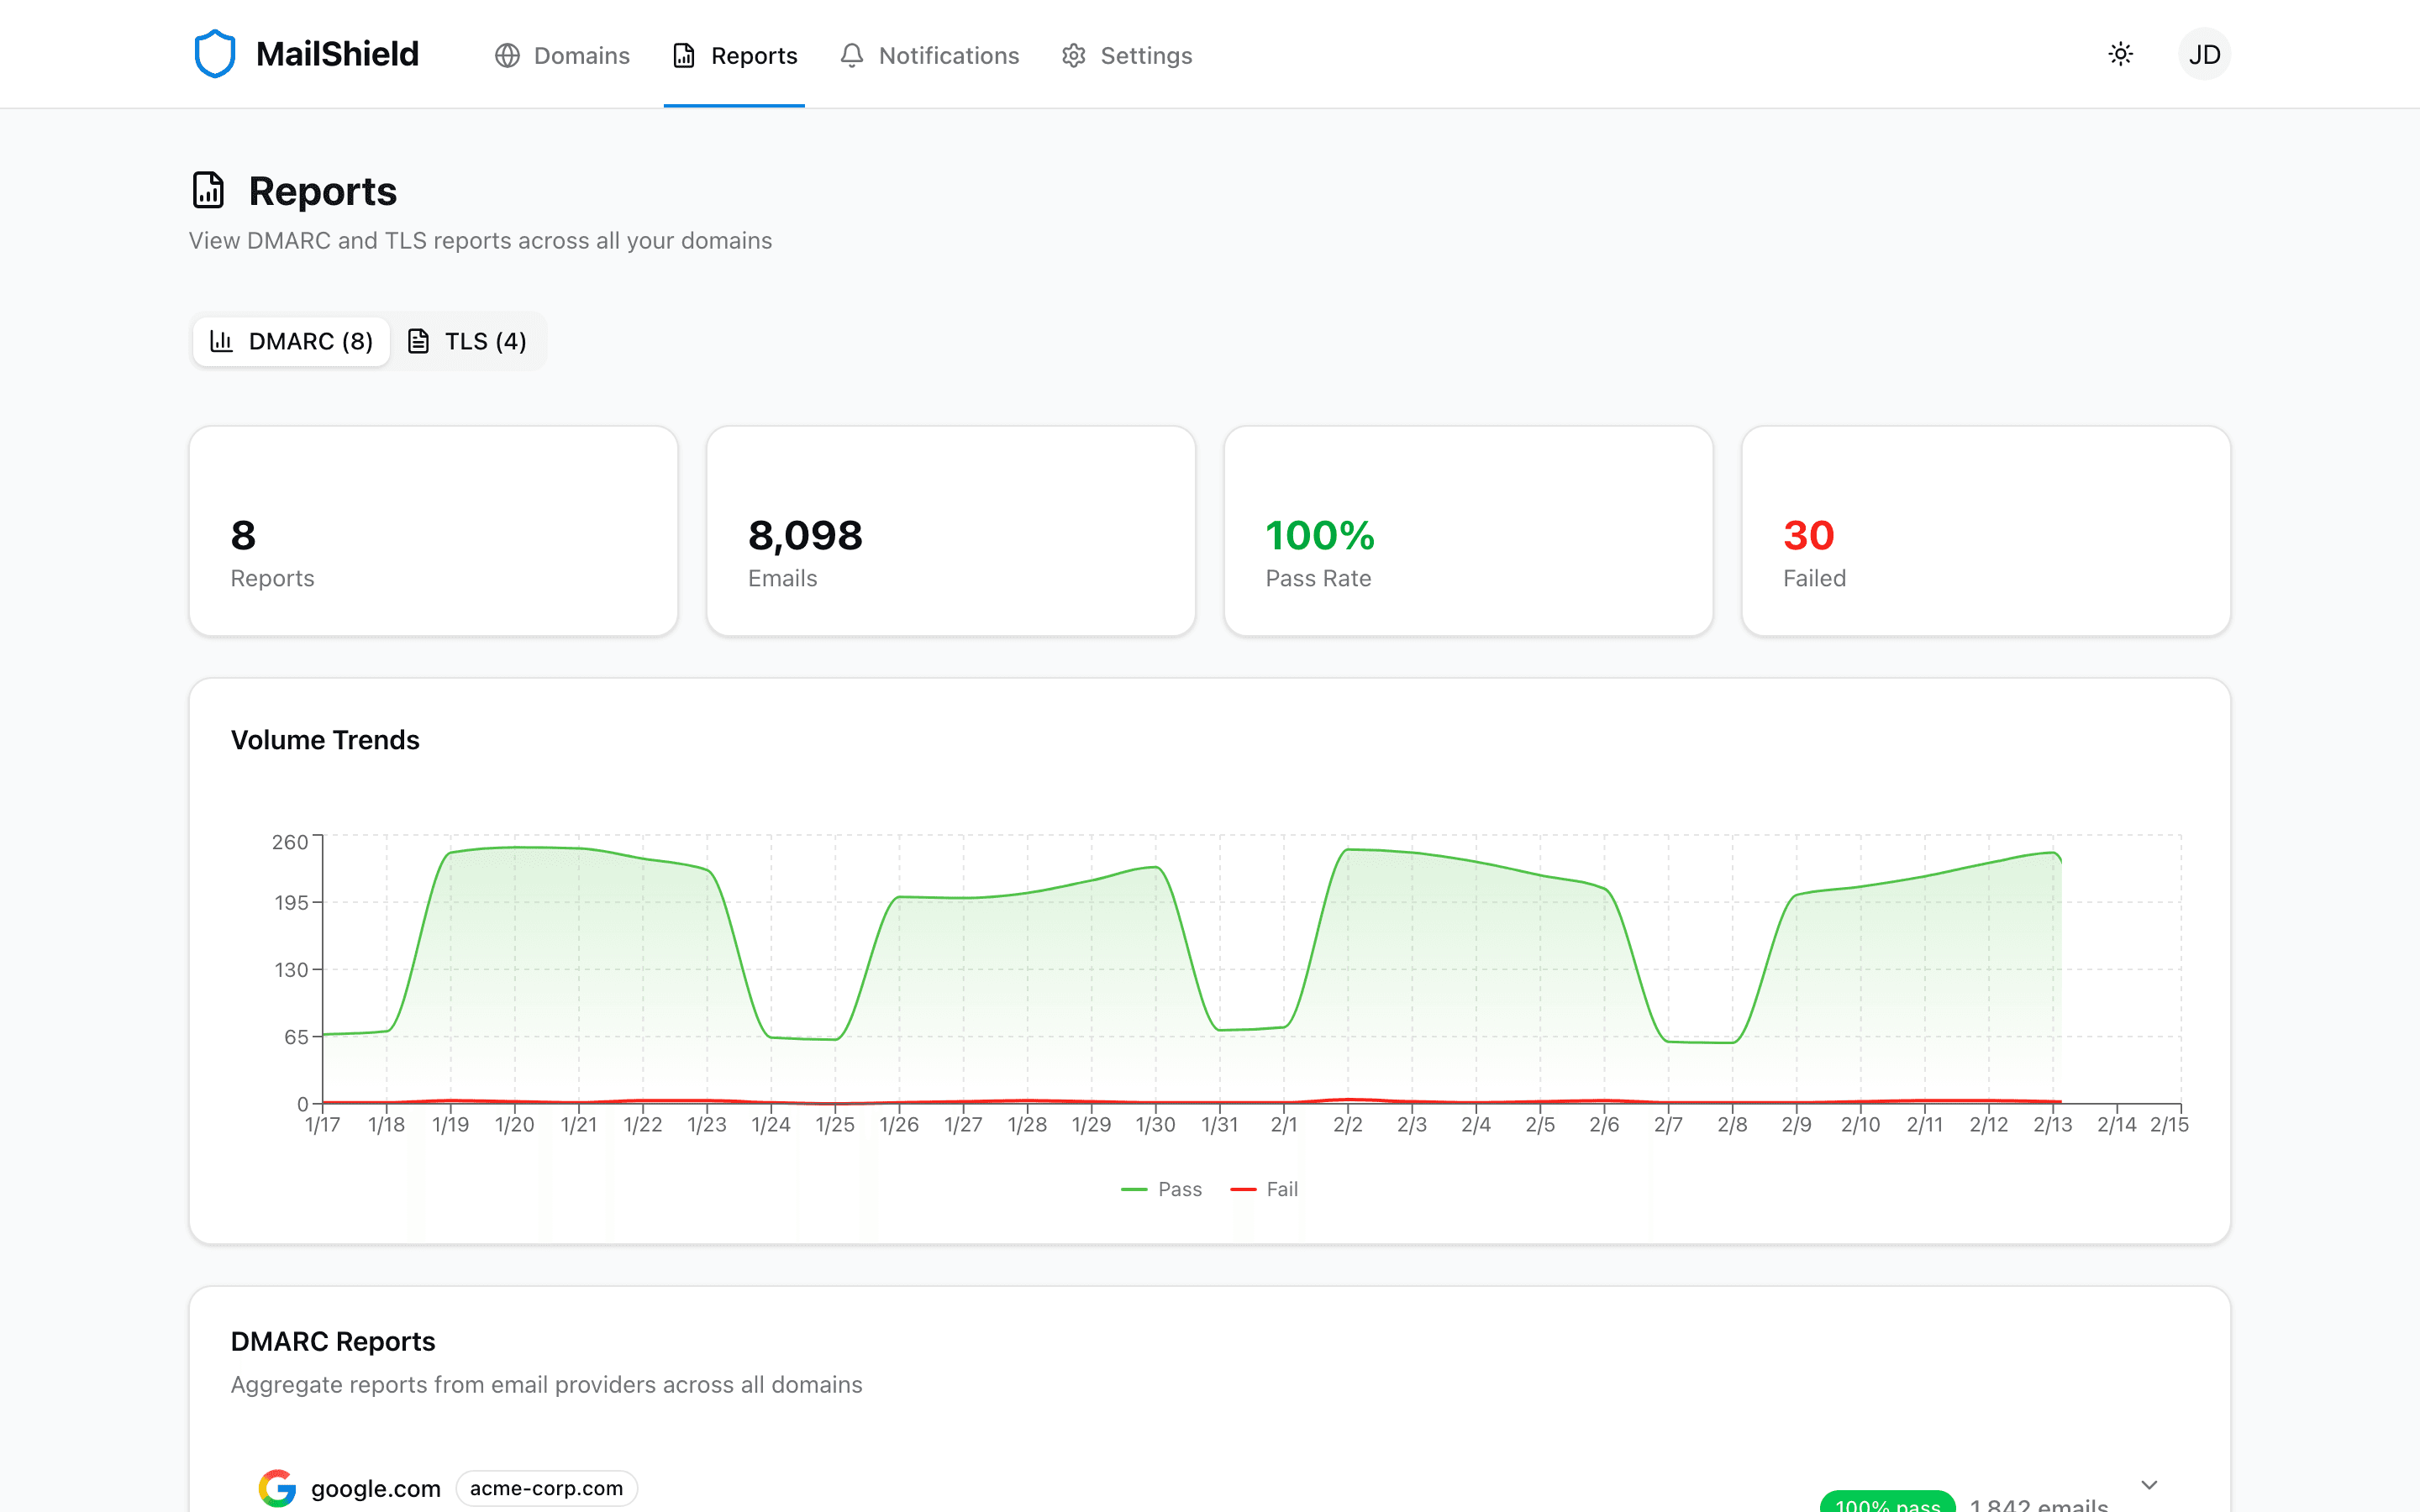The width and height of the screenshot is (2420, 1512).
Task: Select the DMARC (8) tab
Action: (291, 341)
